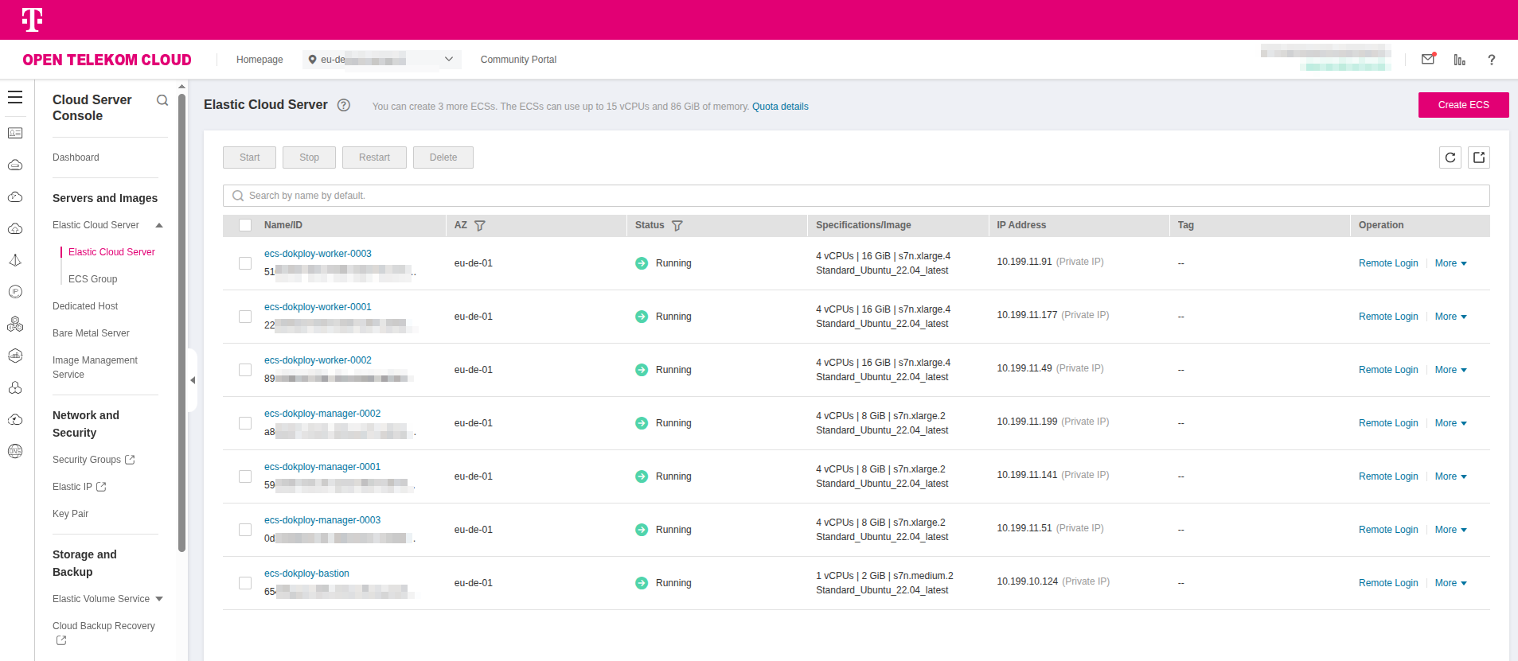1518x661 pixels.
Task: Toggle the select-all header checkbox
Action: [x=245, y=225]
